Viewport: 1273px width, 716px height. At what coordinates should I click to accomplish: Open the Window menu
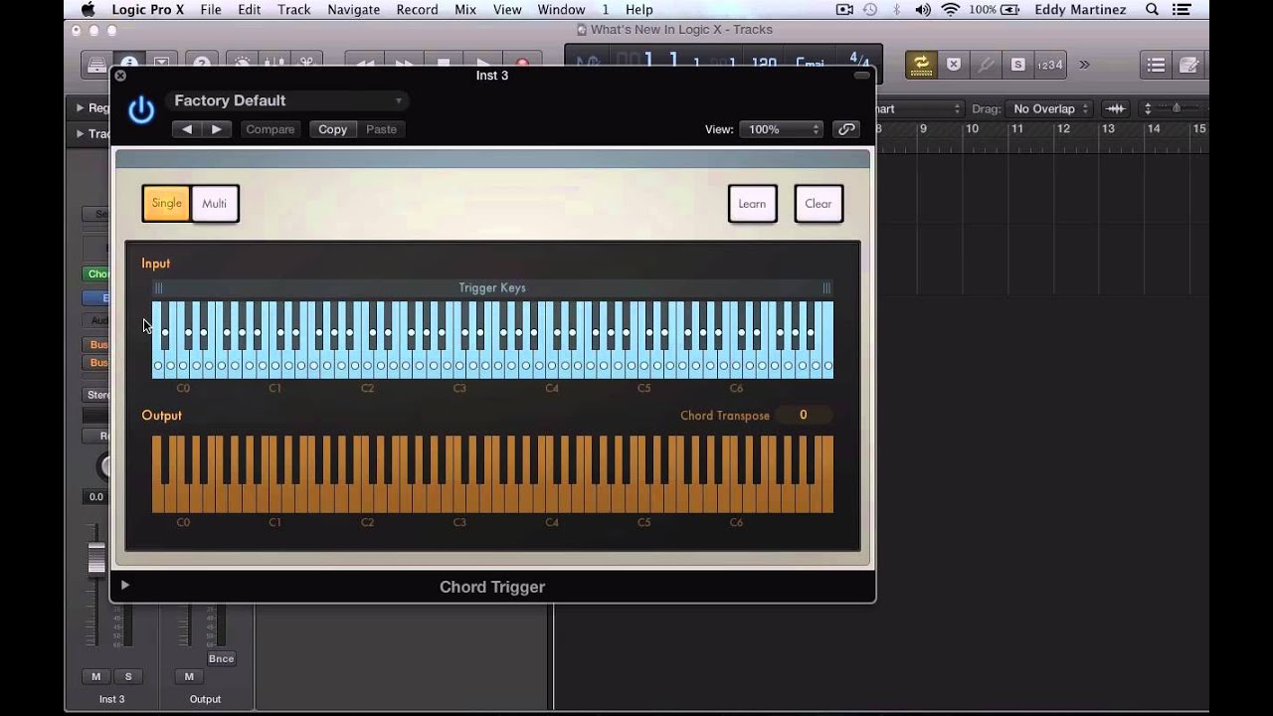tap(561, 10)
